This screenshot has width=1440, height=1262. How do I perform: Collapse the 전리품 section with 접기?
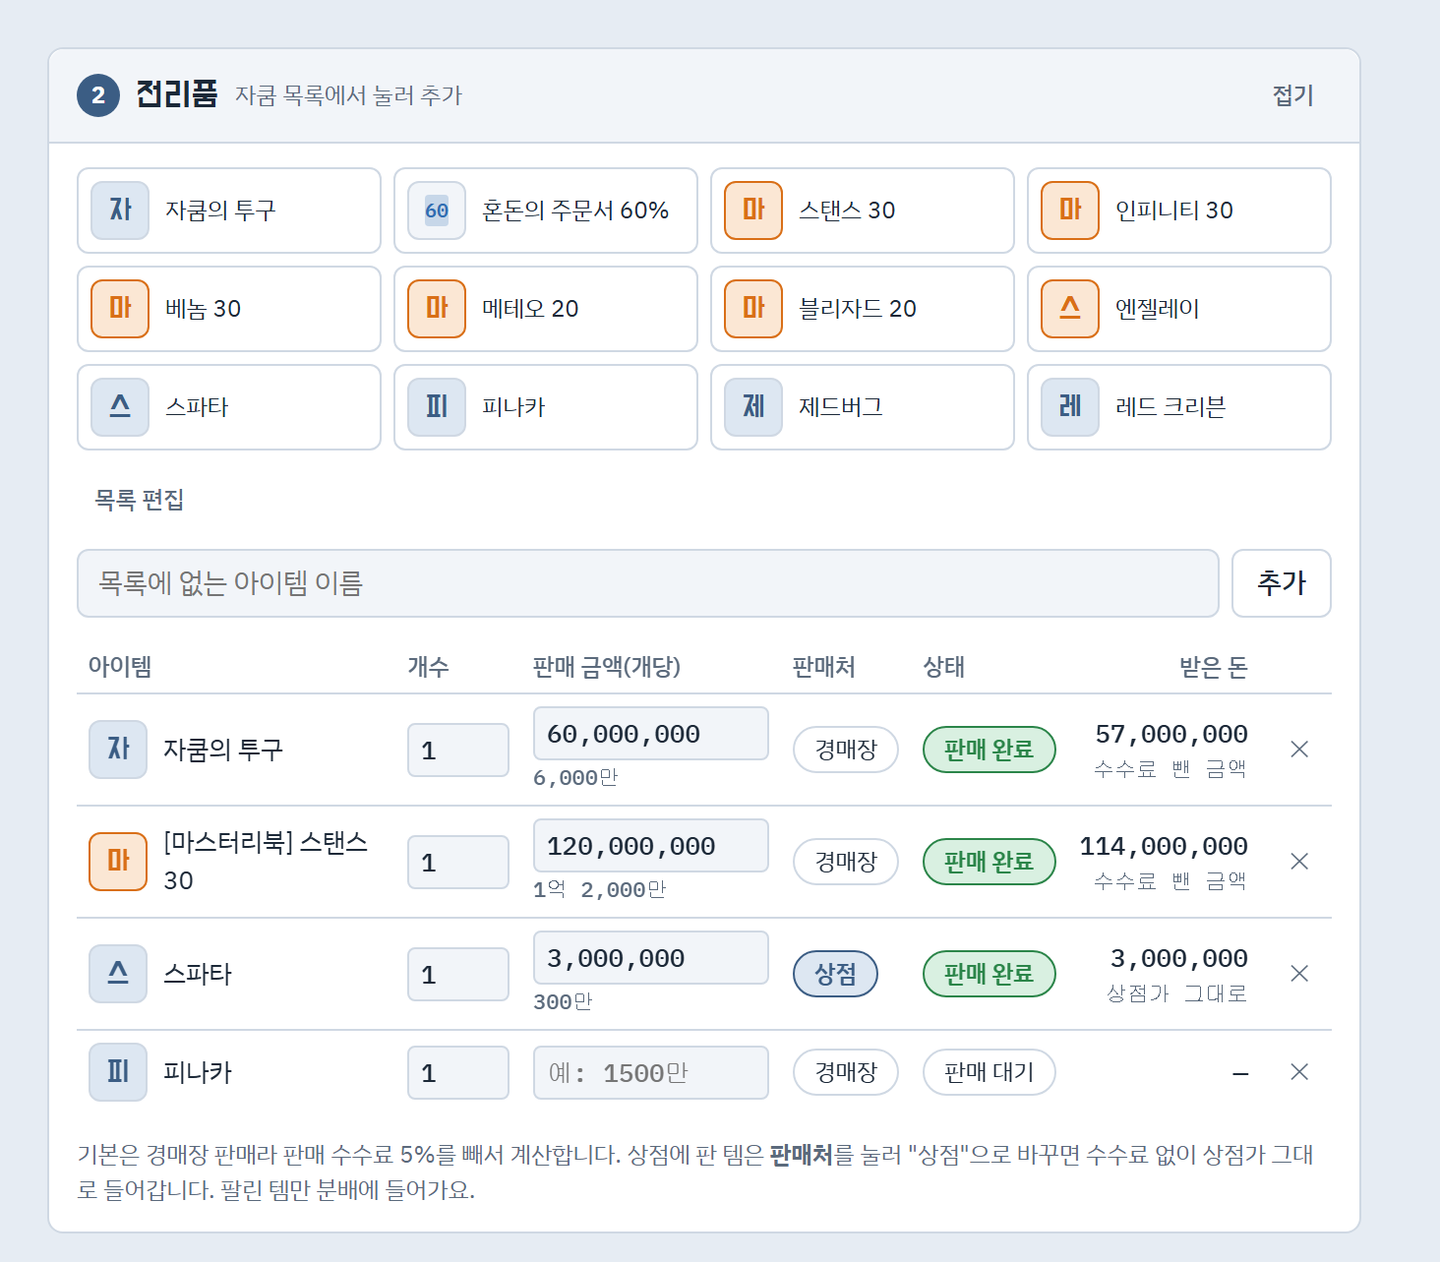tap(1292, 95)
